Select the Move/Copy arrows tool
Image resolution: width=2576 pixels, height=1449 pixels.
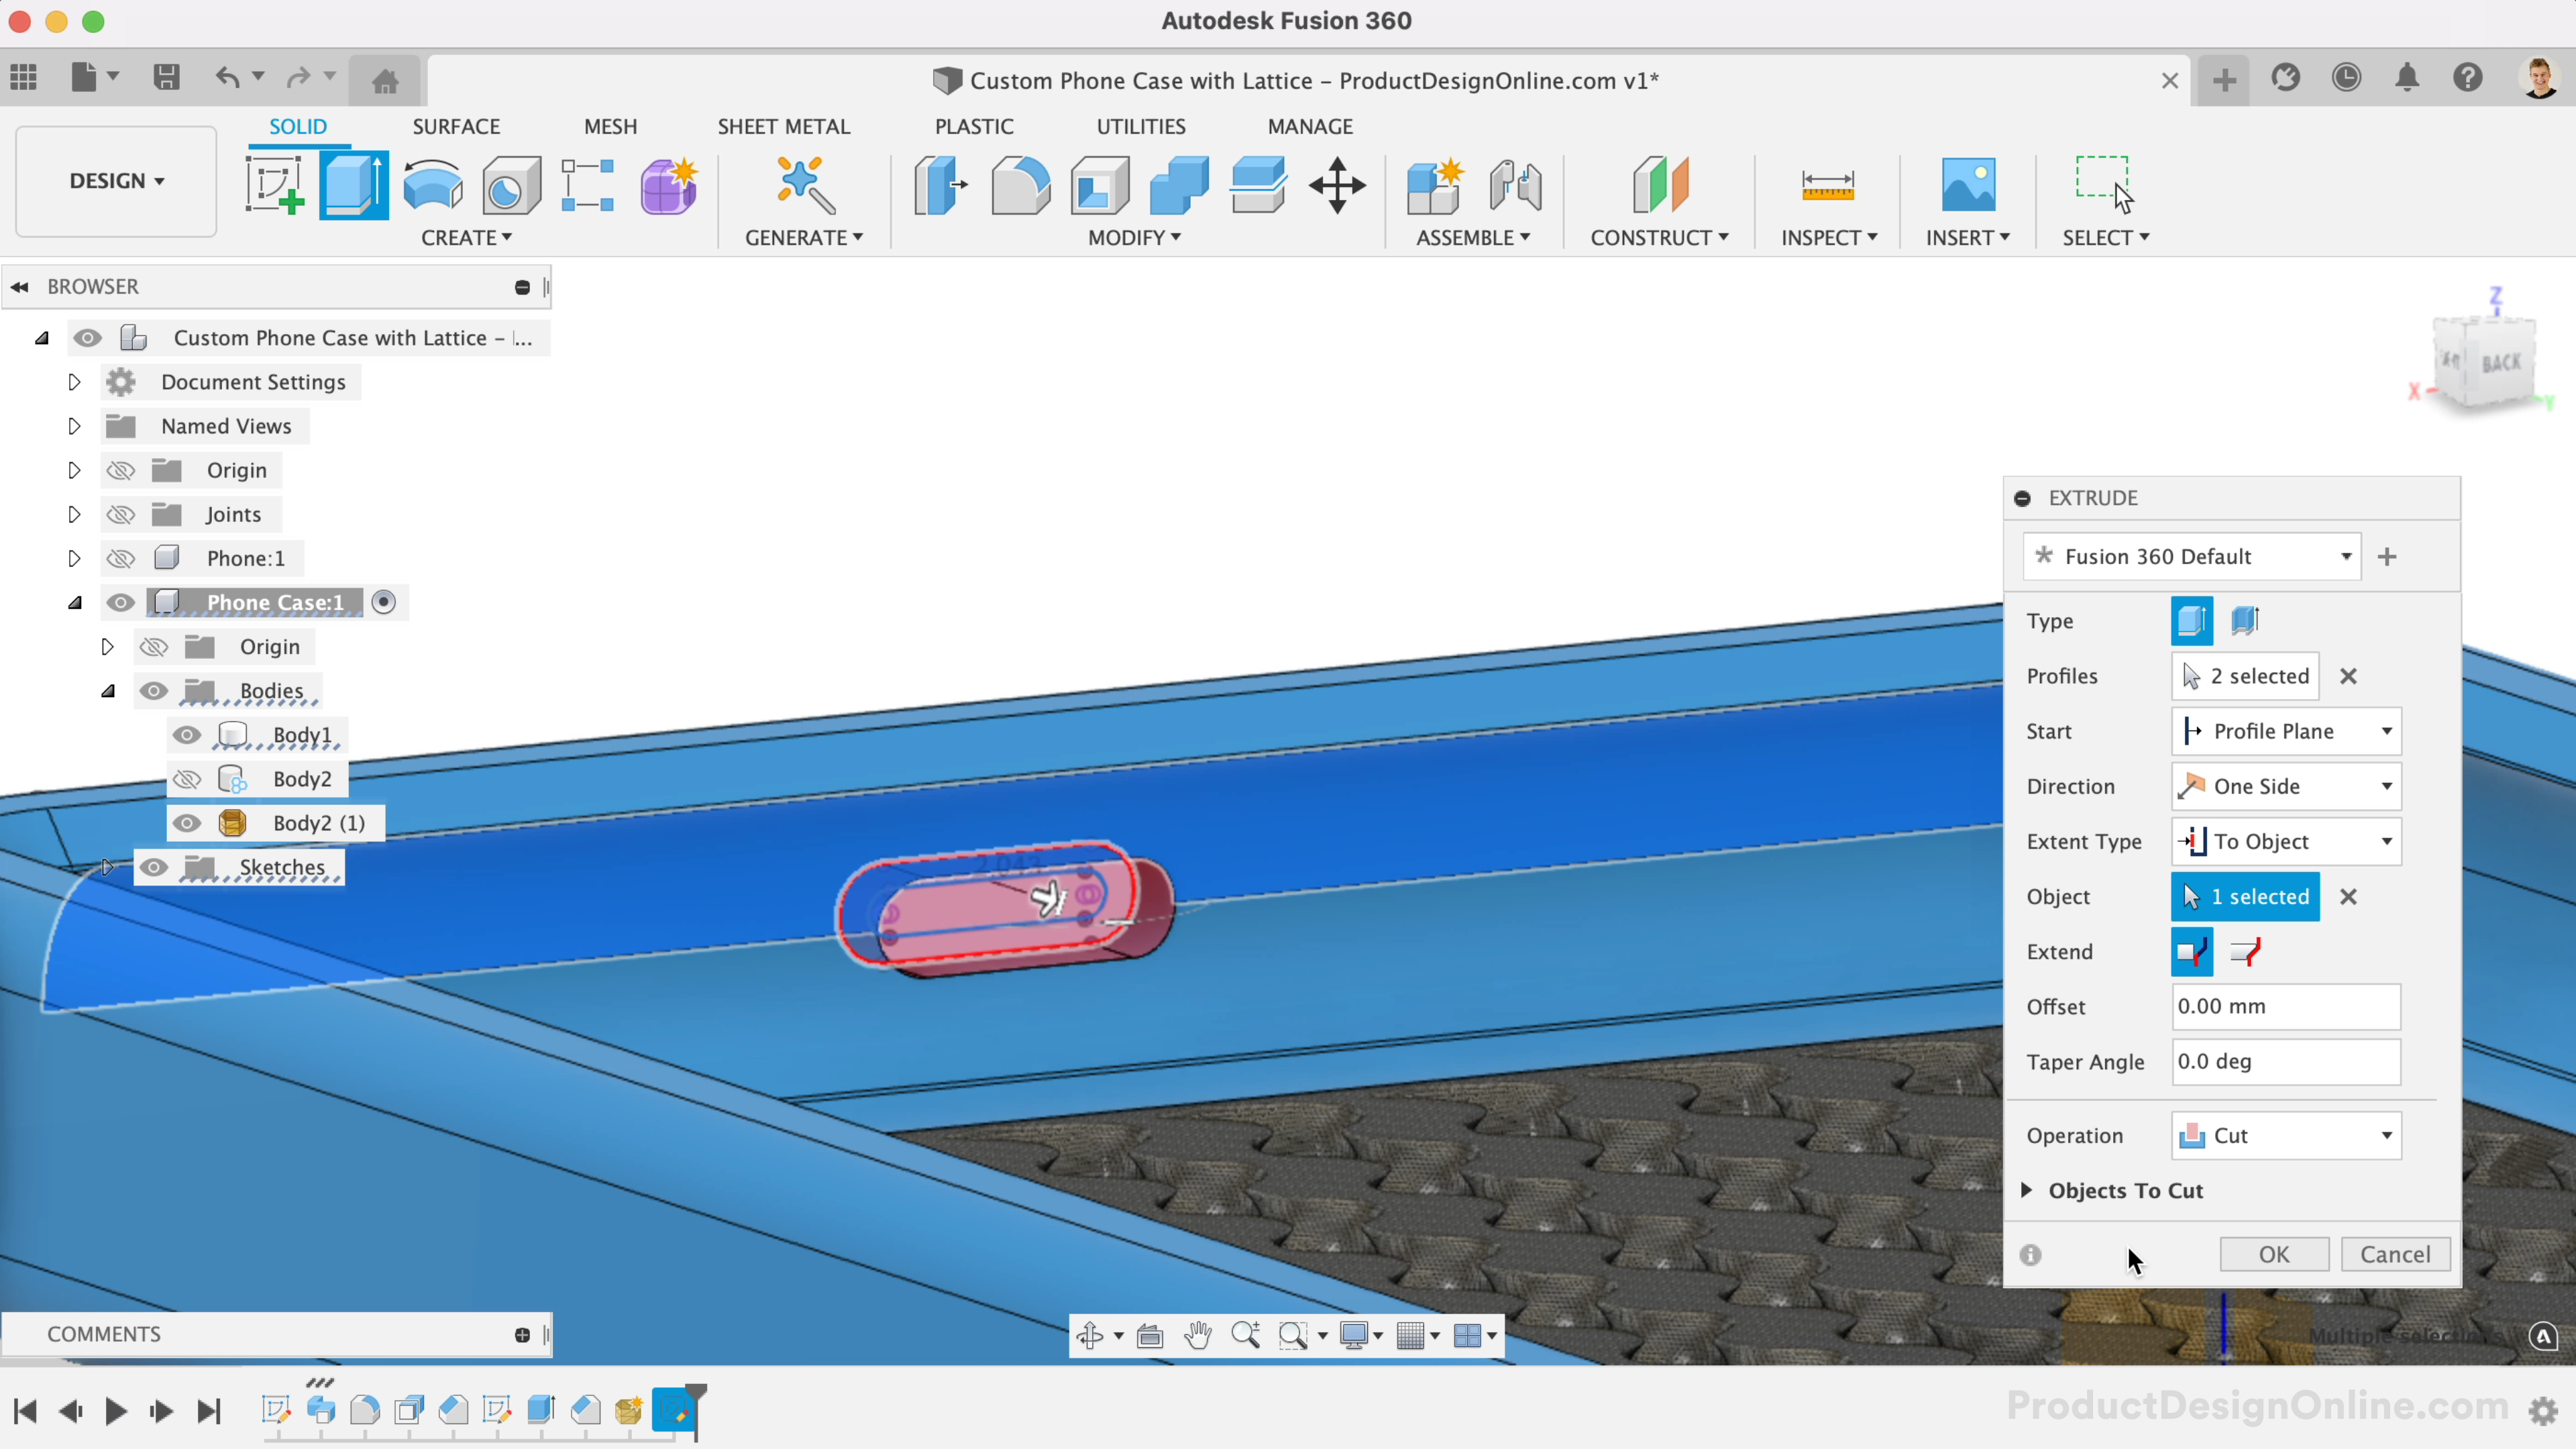pyautogui.click(x=1337, y=185)
